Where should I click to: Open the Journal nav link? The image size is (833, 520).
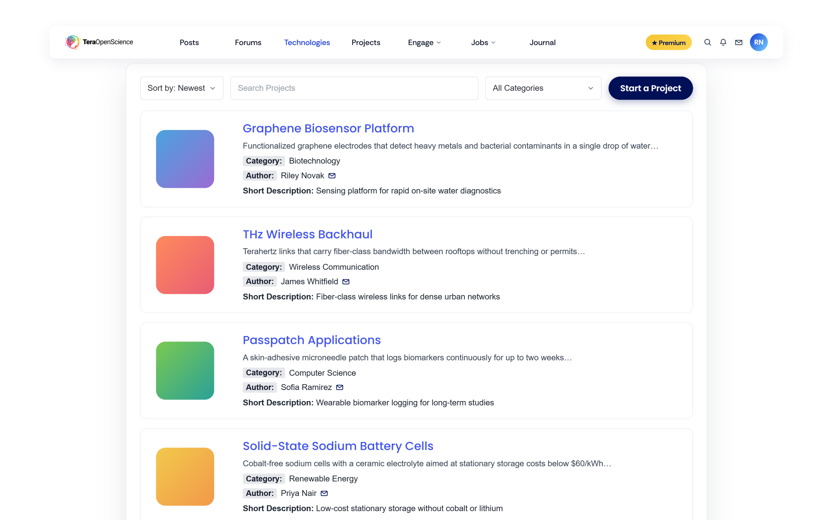(x=542, y=42)
